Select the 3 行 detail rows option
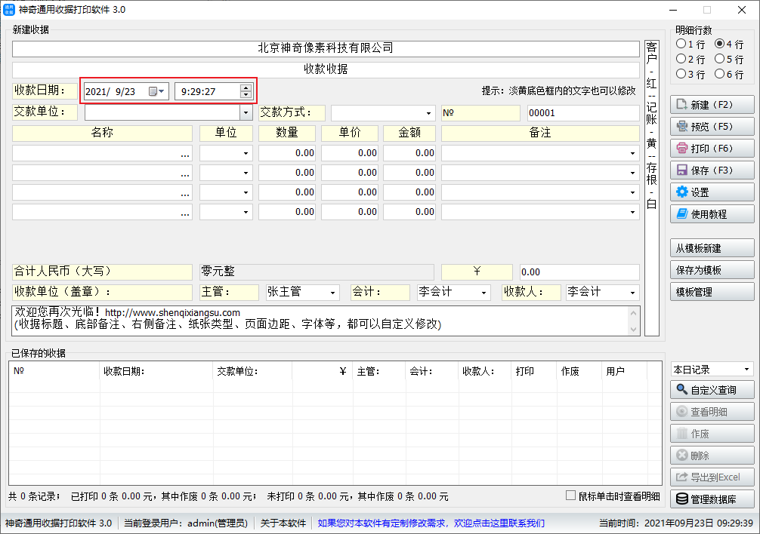The height and width of the screenshot is (534, 760). tap(690, 74)
